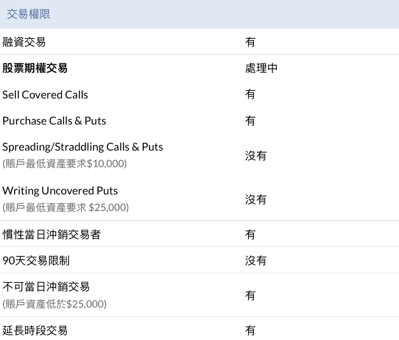Select the Purchase Calls & Puts label
This screenshot has width=399, height=340.
tap(54, 121)
